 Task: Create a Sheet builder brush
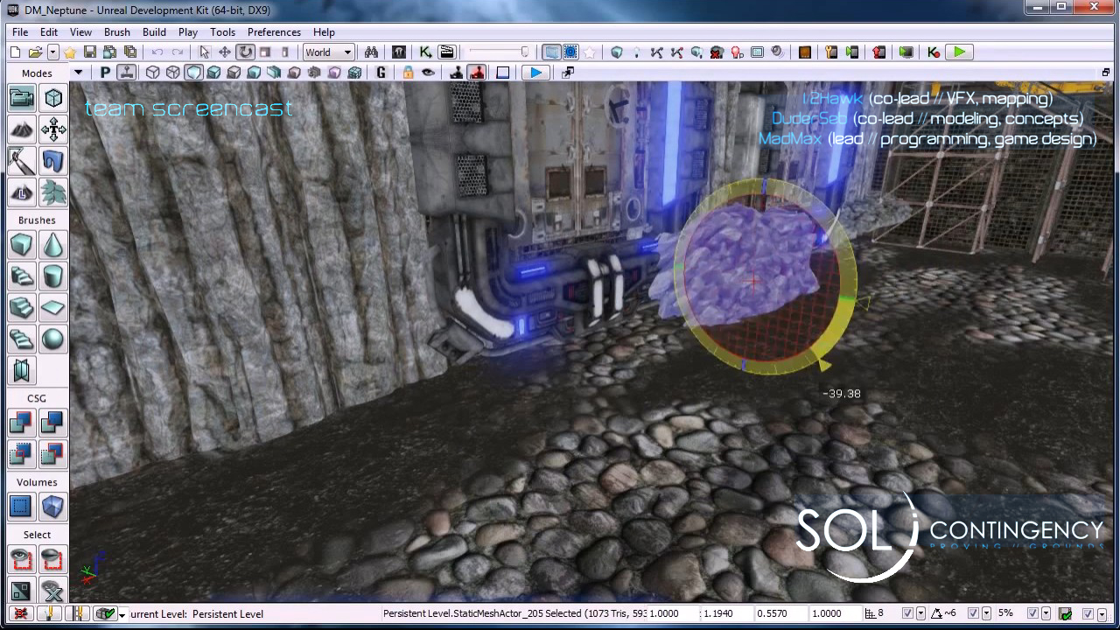[53, 308]
